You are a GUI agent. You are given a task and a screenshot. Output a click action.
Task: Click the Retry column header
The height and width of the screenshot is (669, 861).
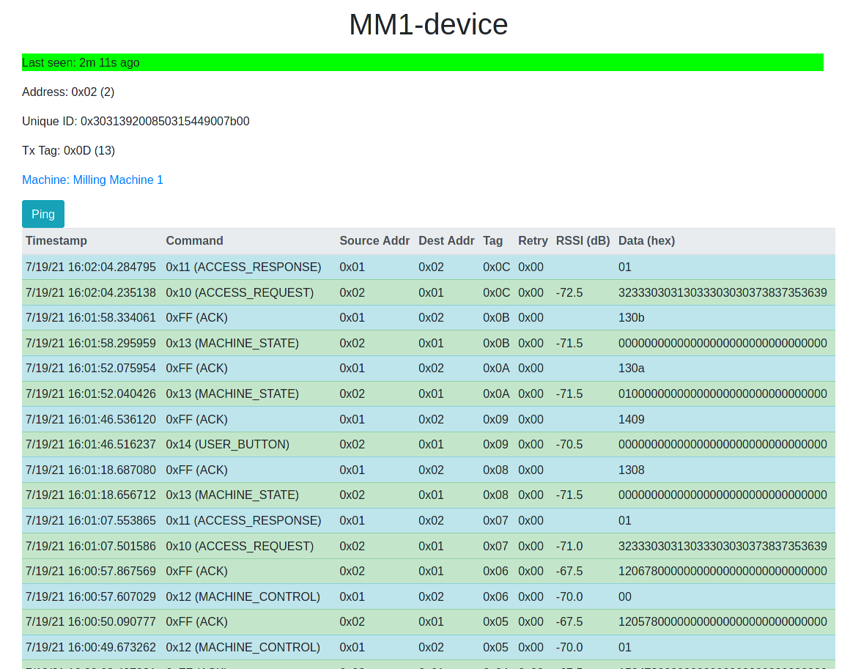(533, 240)
